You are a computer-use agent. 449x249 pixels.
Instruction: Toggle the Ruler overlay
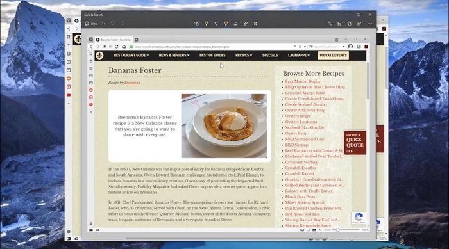coord(246,24)
